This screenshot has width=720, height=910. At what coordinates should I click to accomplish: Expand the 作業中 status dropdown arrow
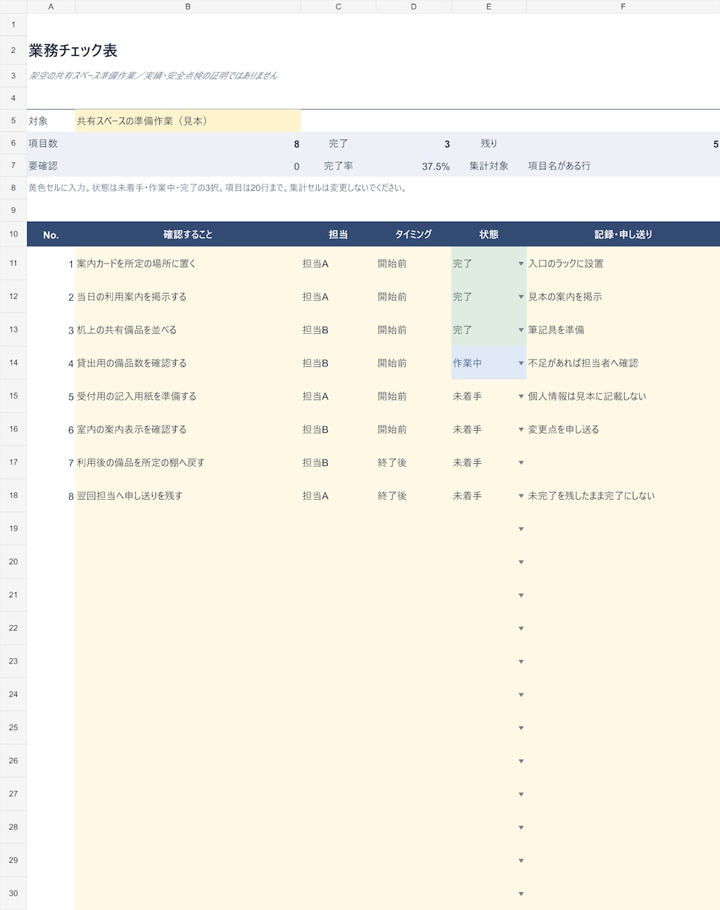[521, 363]
